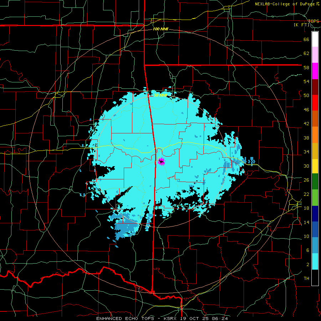
Task: Click the 06:24 timestamp in the caption
Action: tap(220, 319)
